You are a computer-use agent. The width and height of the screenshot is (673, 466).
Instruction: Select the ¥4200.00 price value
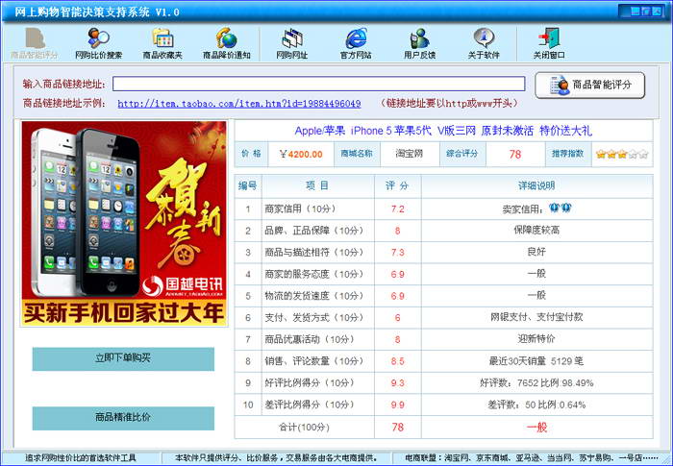[301, 154]
